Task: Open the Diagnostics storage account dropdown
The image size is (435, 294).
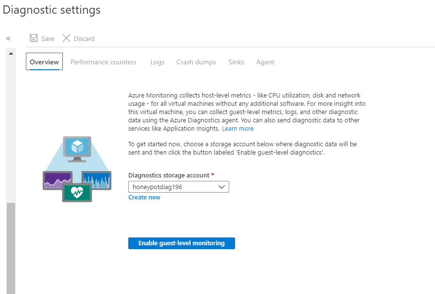Action: coord(178,186)
